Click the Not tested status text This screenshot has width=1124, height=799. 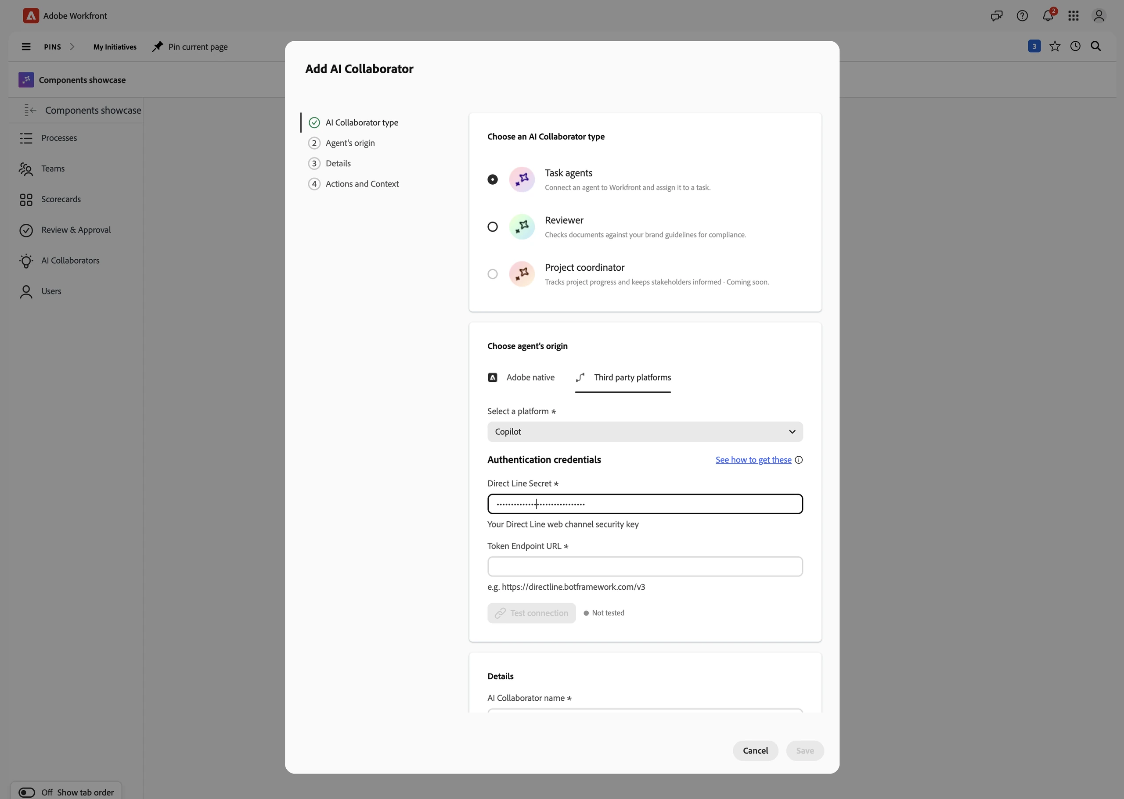tap(608, 613)
